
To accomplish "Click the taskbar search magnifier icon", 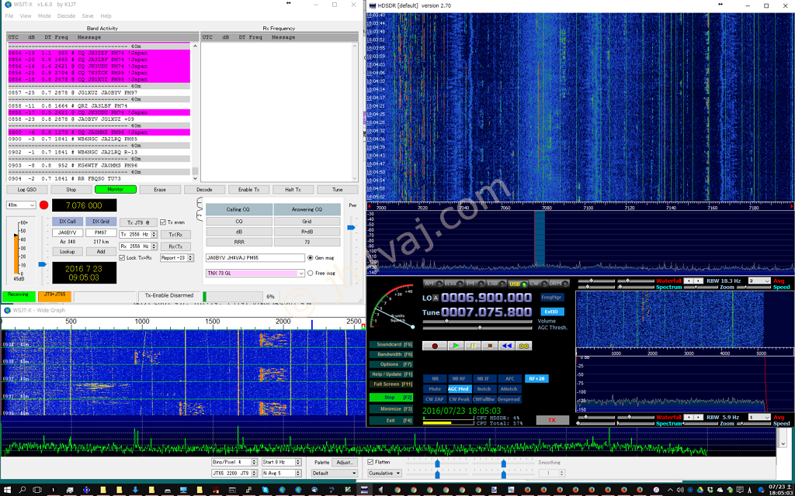I will [x=23, y=490].
